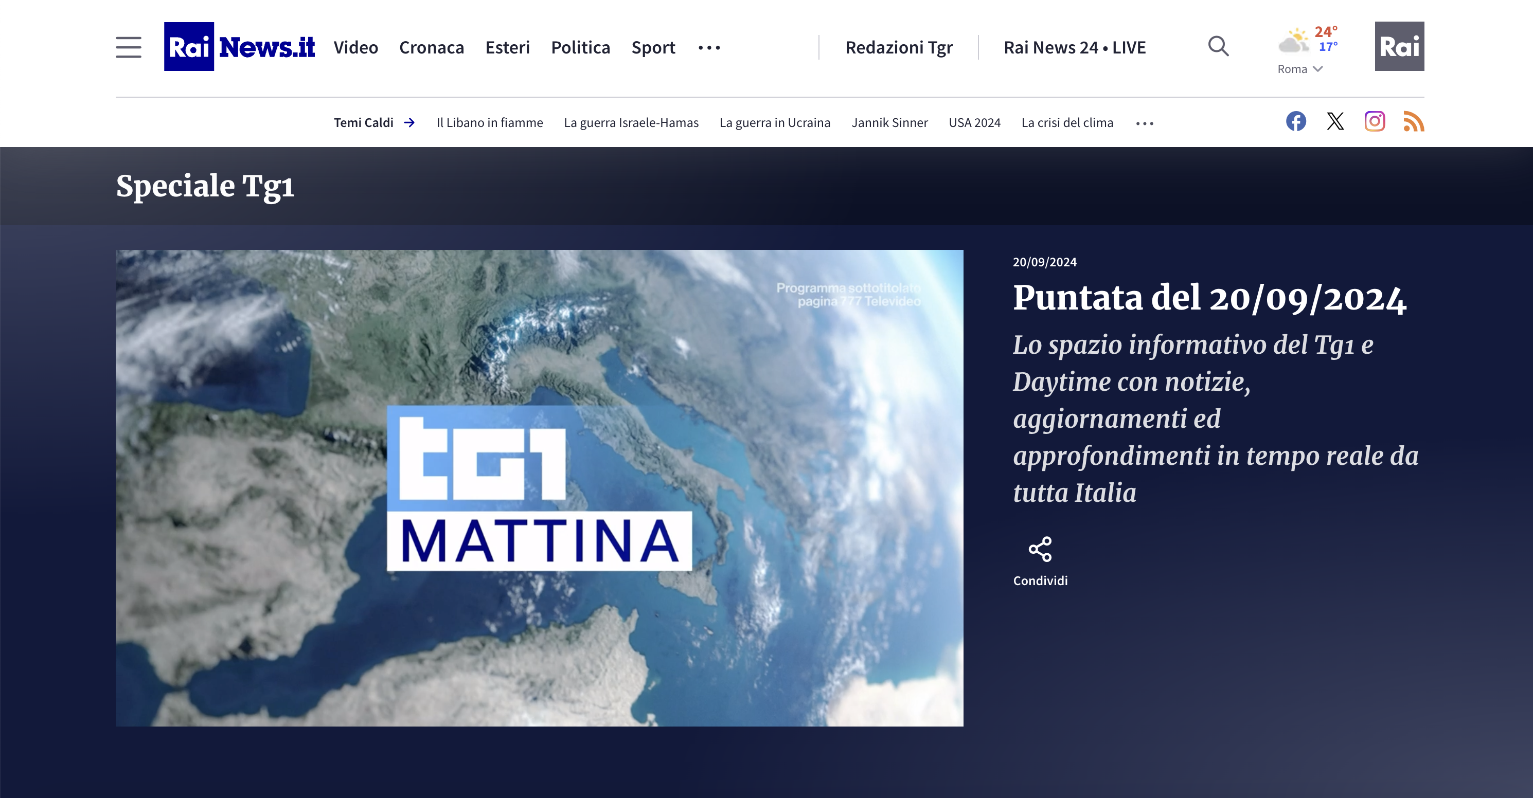Open the Jannik Sinner topic
The height and width of the screenshot is (798, 1533).
(x=889, y=122)
